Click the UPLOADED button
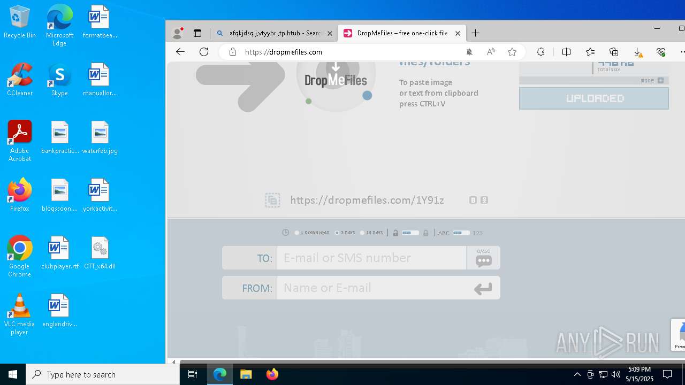This screenshot has height=385, width=685. (x=594, y=98)
